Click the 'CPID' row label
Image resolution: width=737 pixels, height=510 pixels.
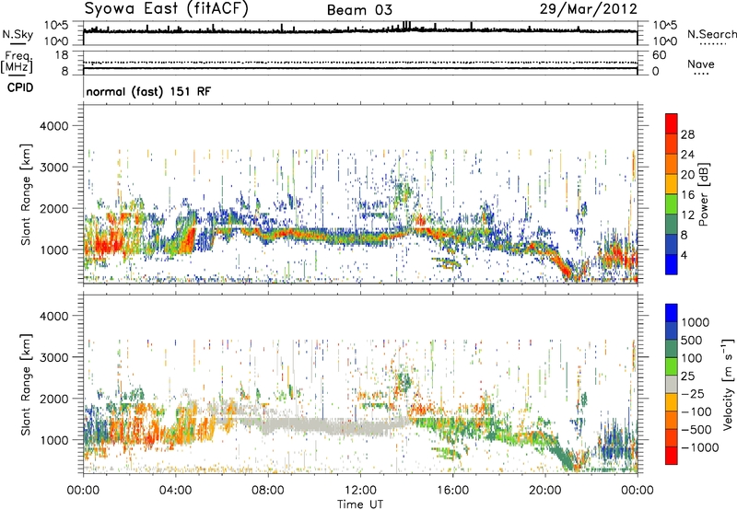tap(20, 87)
